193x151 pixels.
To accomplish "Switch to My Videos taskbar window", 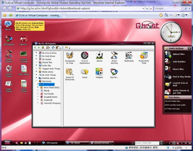I will pyautogui.click(x=77, y=143).
